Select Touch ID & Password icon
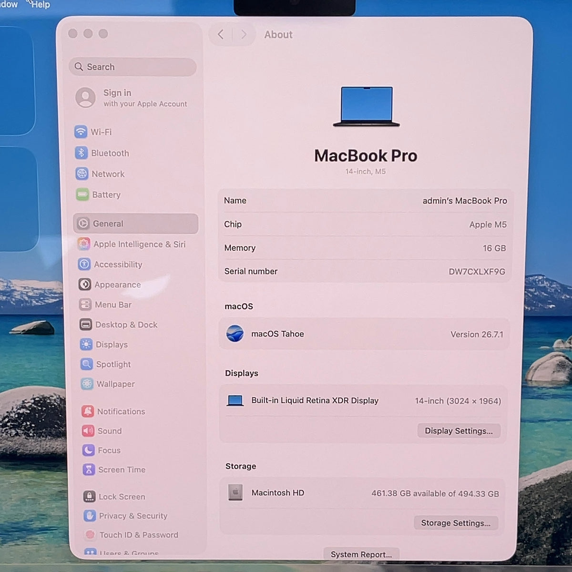Image resolution: width=572 pixels, height=572 pixels. [90, 535]
